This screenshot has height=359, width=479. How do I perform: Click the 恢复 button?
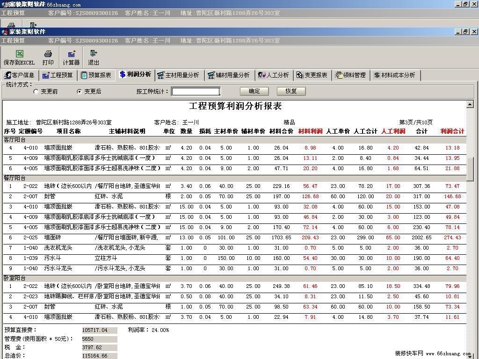[291, 91]
